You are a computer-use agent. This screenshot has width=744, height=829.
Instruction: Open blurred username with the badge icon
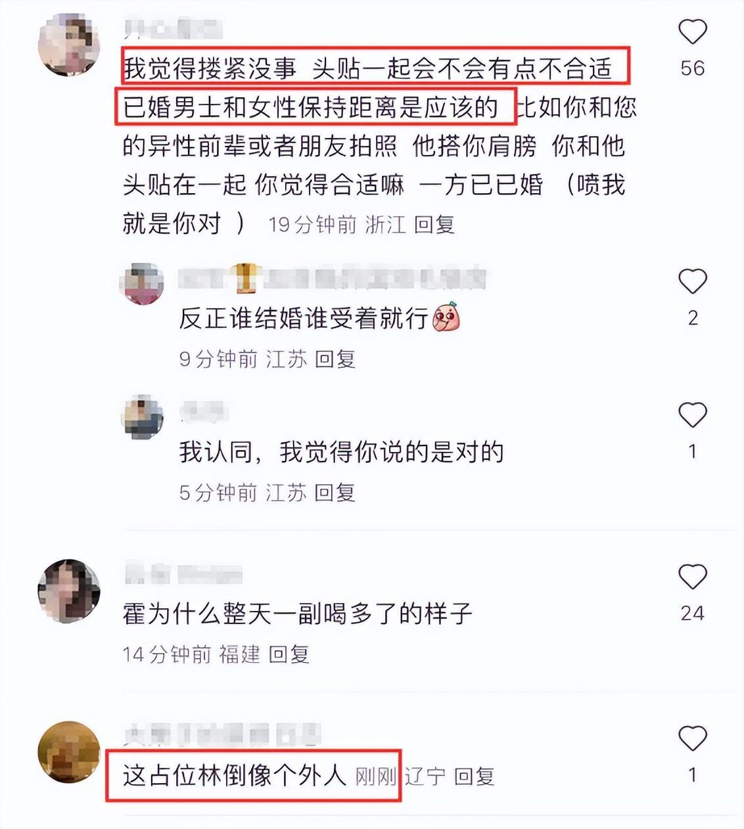(333, 279)
